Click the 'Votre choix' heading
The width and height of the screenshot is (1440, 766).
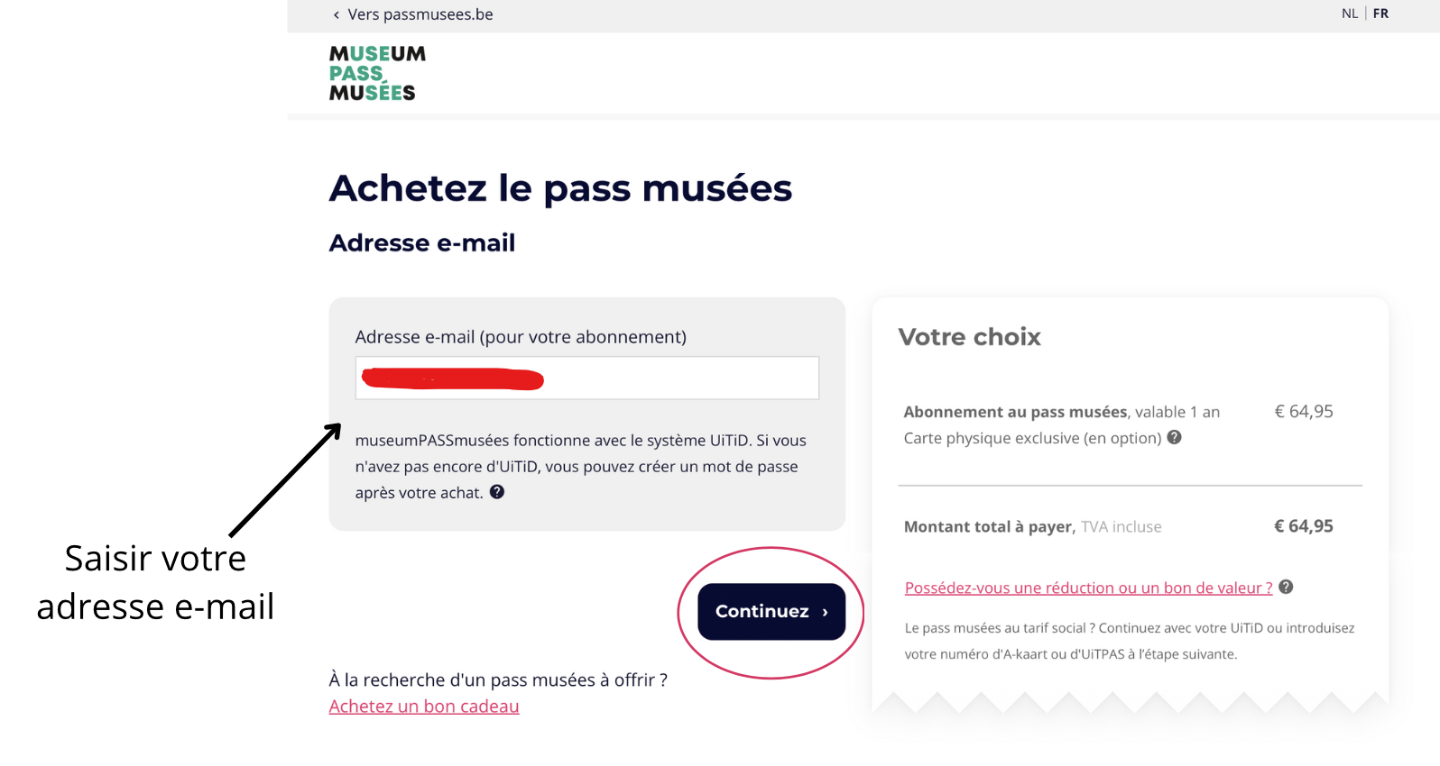(969, 337)
